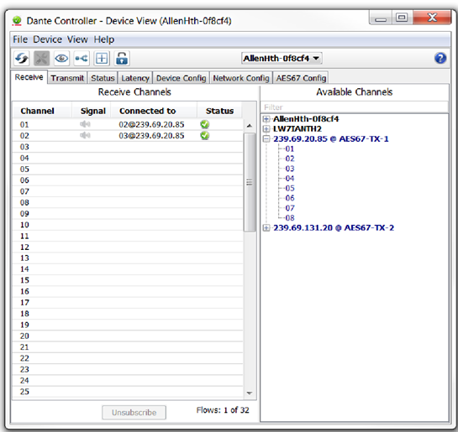Switch to the AES67 Config tab
Viewport: 458px width, 432px height.
coord(301,78)
